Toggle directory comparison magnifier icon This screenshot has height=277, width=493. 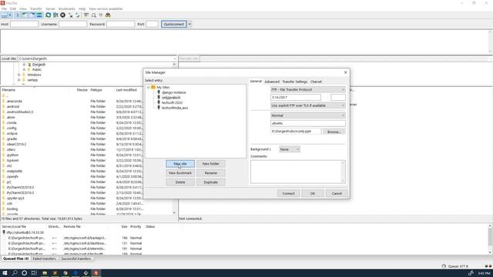[94, 15]
